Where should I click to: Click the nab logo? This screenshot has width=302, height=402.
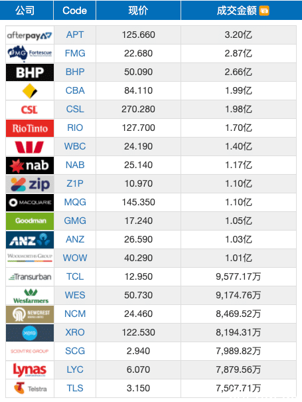pyautogui.click(x=30, y=165)
